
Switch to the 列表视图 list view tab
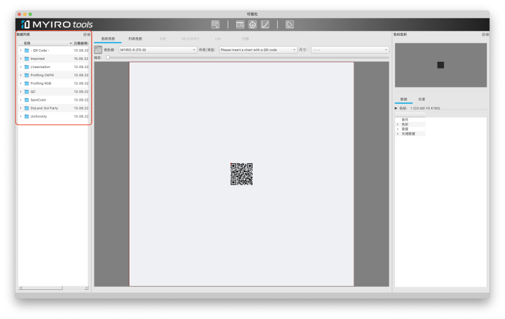coord(135,38)
